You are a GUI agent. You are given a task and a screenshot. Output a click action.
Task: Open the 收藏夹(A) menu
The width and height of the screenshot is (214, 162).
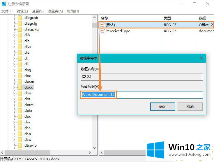[x=55, y=11]
